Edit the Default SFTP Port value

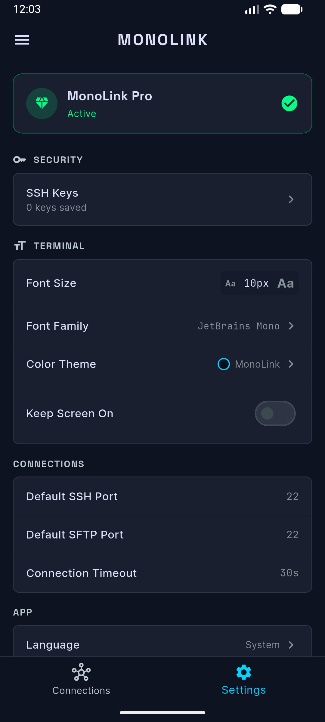pyautogui.click(x=292, y=535)
